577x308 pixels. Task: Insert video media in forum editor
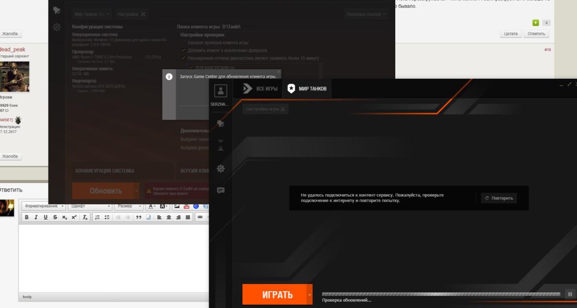187,206
